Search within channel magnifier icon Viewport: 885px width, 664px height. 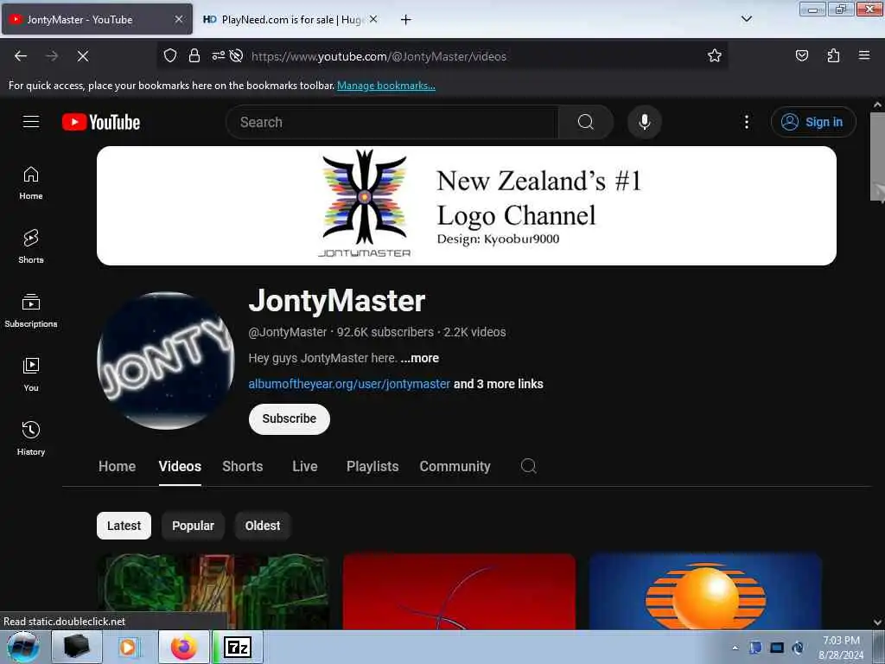528,466
